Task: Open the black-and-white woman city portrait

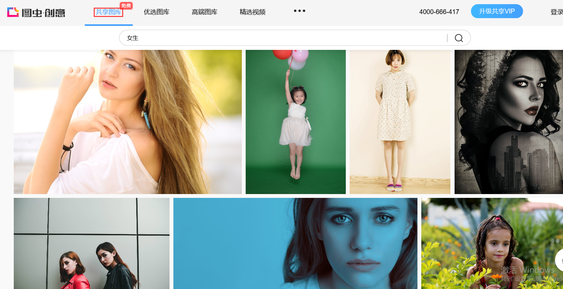Action: click(509, 122)
